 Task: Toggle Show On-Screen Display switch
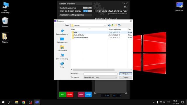coord(87,11)
